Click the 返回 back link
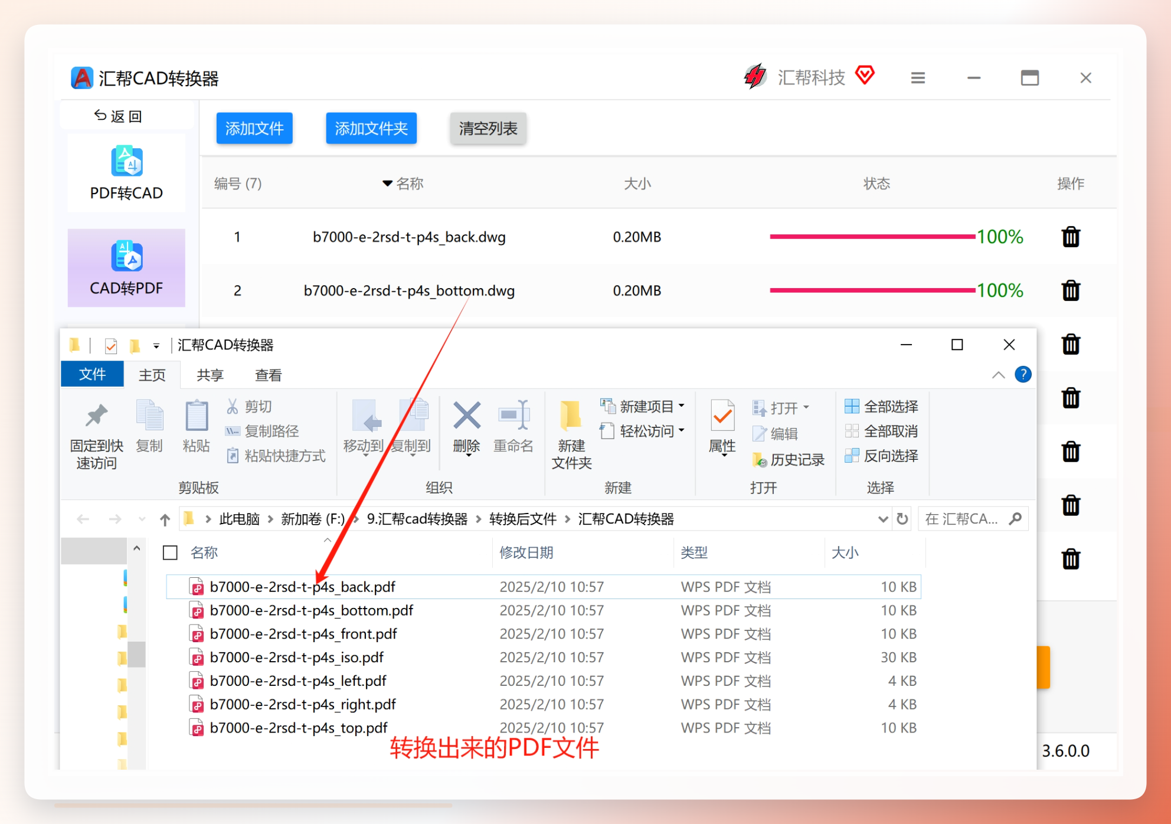 point(119,116)
